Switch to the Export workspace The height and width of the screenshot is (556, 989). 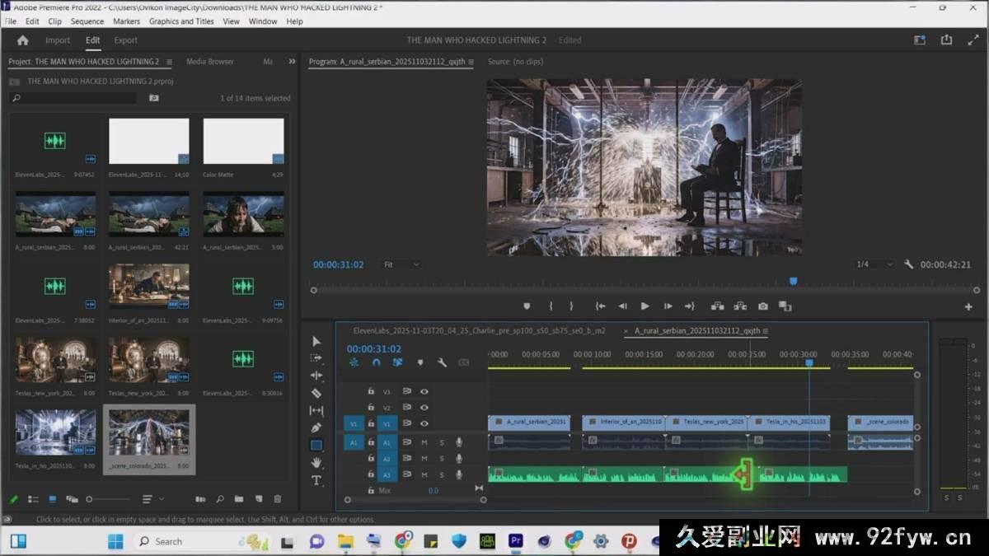click(125, 40)
